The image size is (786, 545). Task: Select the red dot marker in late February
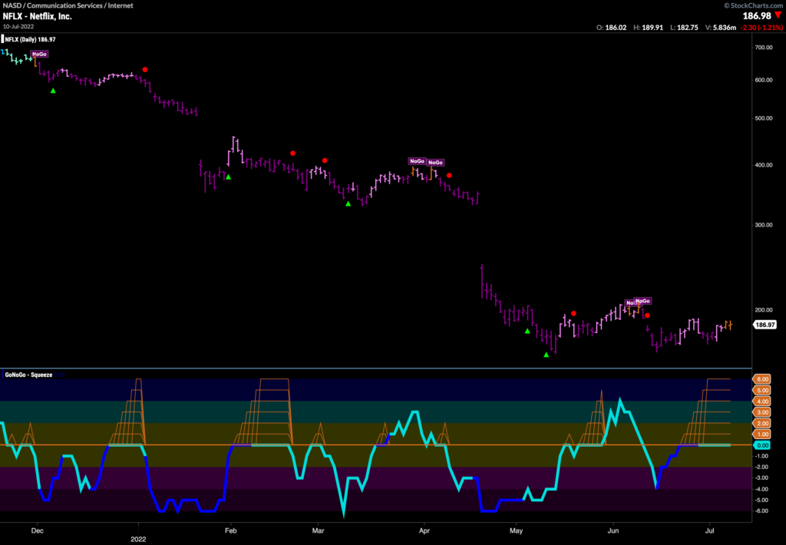pyautogui.click(x=292, y=153)
